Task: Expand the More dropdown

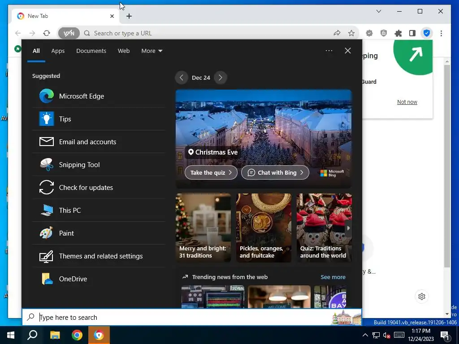Action: tap(152, 51)
